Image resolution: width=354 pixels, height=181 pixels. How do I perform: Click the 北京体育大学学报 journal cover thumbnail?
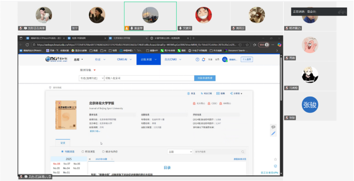[66, 115]
